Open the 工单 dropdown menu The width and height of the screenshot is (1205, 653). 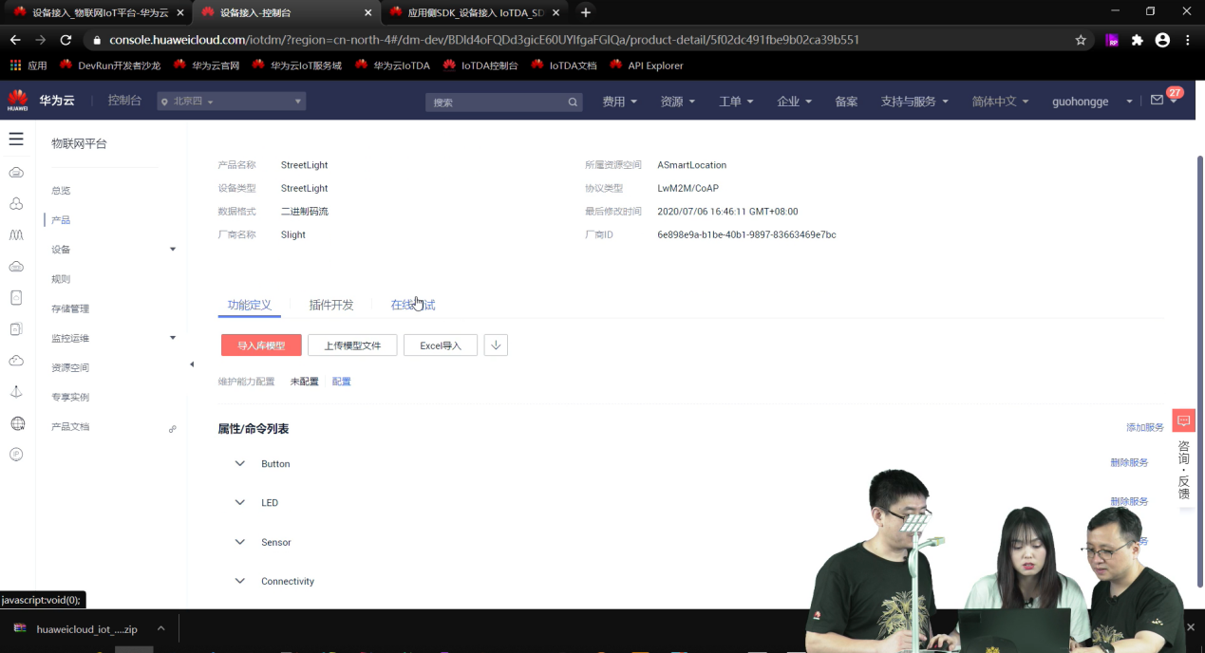(x=736, y=102)
